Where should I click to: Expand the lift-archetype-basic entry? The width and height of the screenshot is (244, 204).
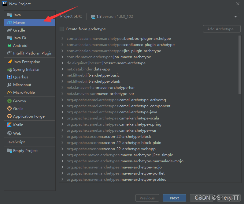pyautogui.click(x=62, y=75)
